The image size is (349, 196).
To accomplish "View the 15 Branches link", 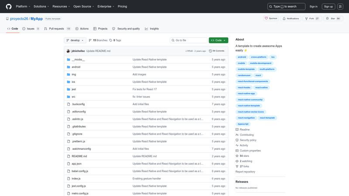I will click(x=98, y=40).
